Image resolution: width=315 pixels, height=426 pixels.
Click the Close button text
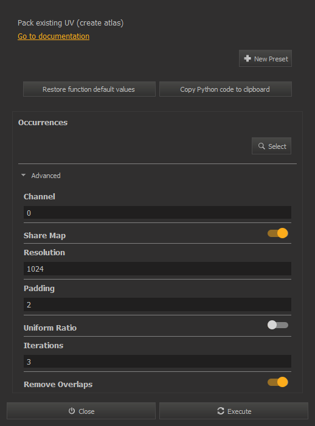86,411
